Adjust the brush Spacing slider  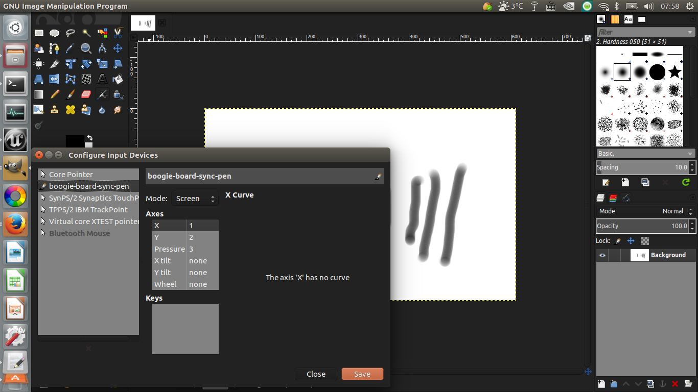(642, 167)
